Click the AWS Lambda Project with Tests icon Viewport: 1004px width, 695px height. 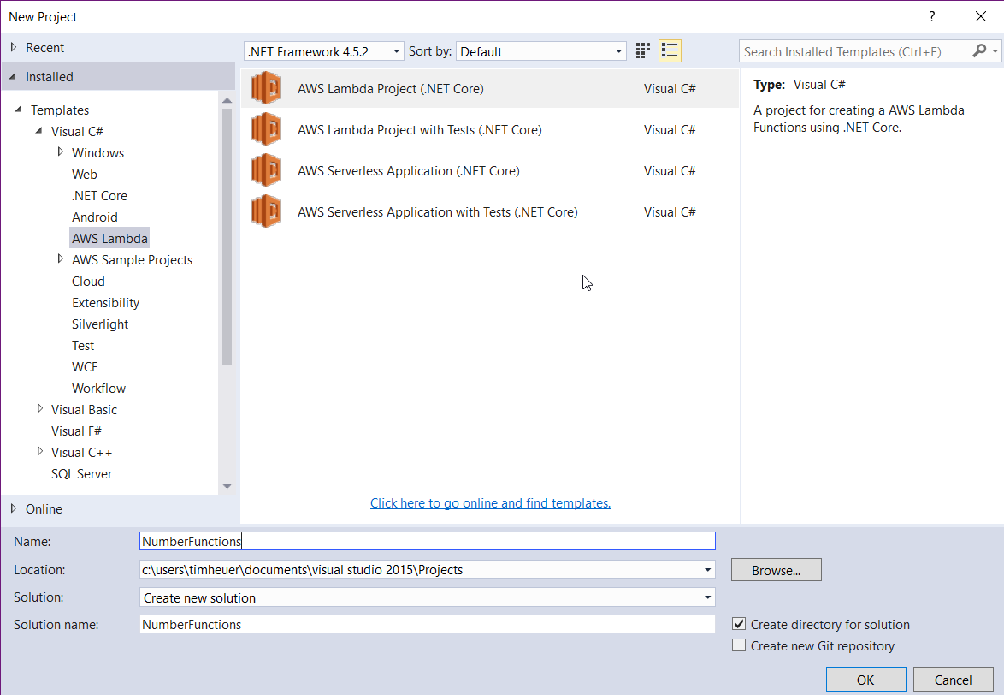266,129
